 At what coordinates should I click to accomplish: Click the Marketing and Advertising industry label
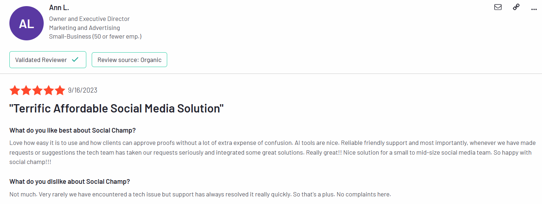[x=84, y=28]
